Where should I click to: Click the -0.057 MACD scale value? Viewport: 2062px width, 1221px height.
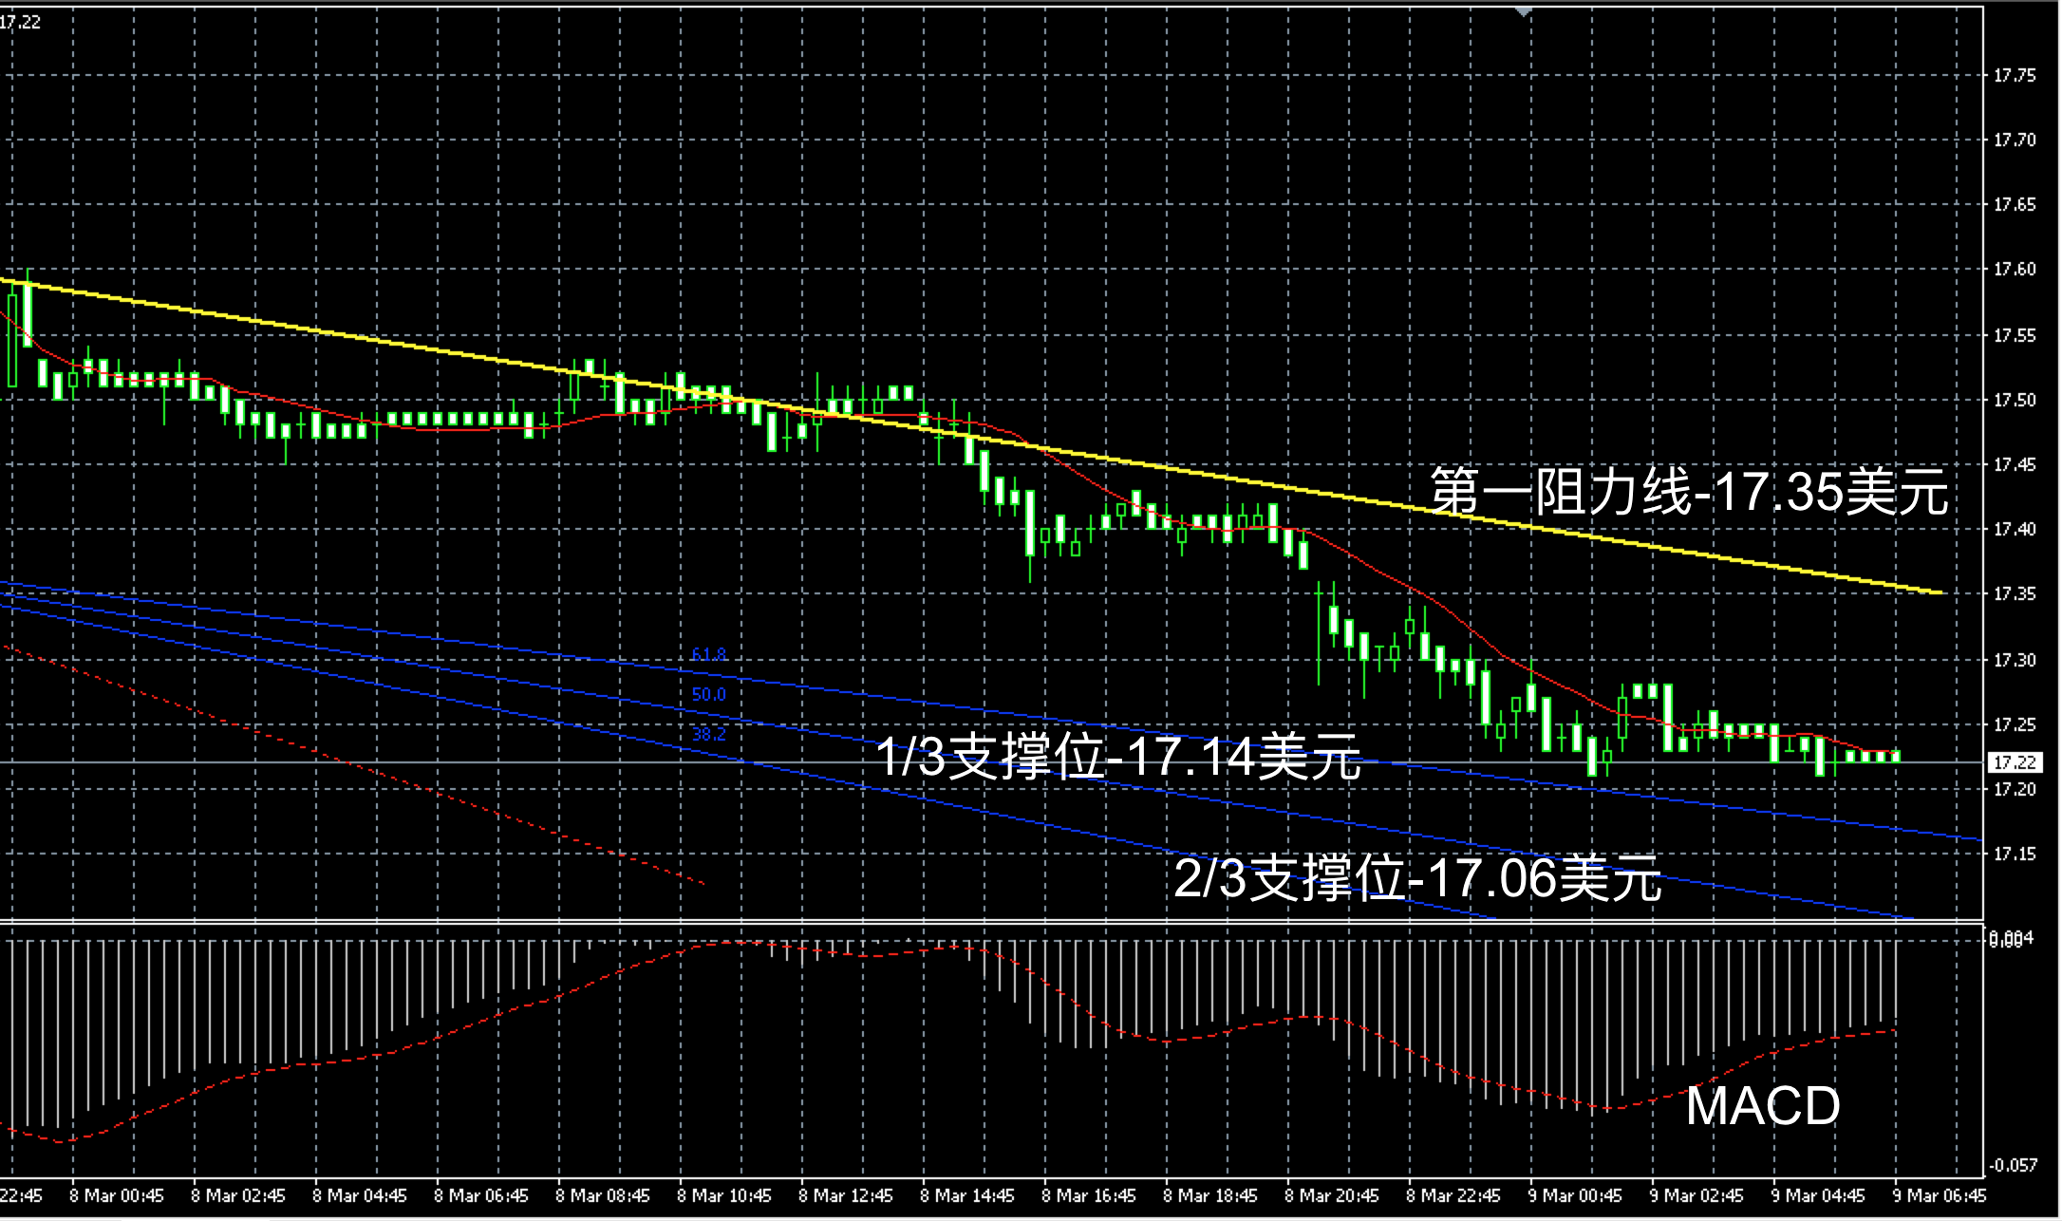pos(2012,1165)
